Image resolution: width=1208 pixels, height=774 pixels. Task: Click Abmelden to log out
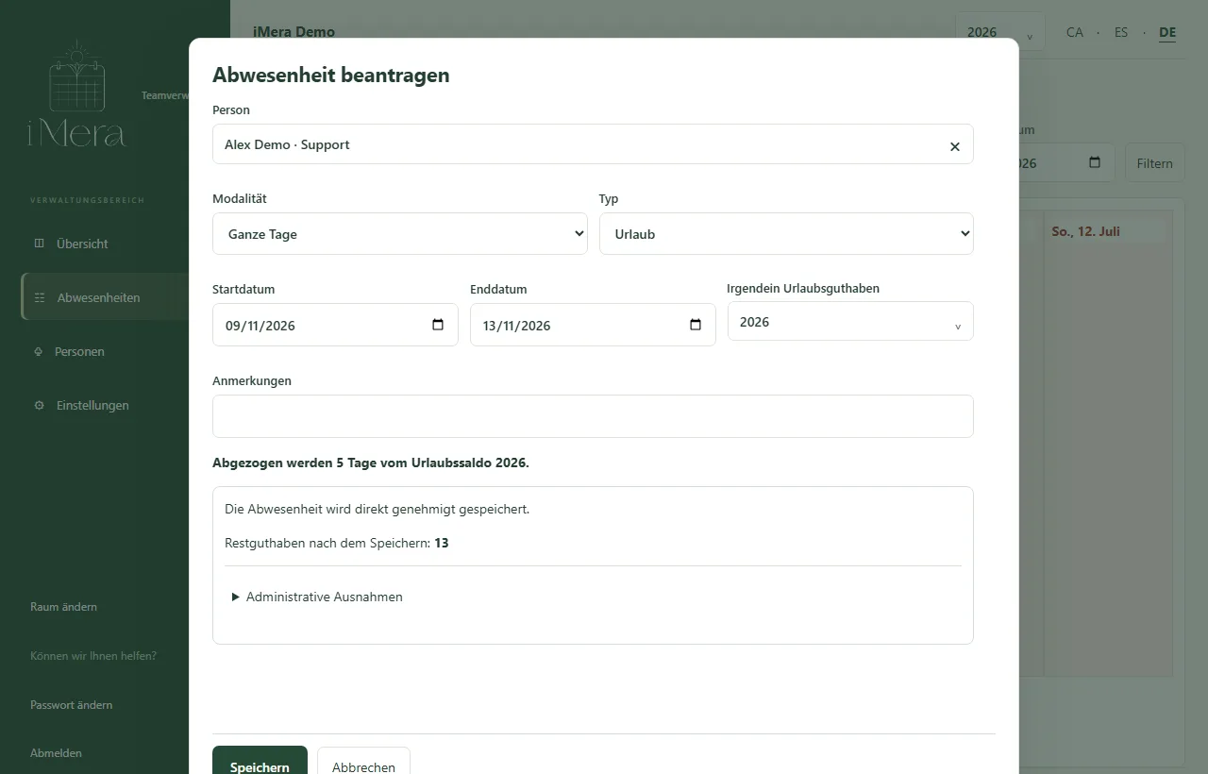[x=56, y=753]
